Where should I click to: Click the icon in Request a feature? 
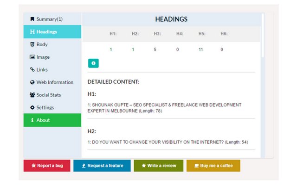(x=84, y=166)
